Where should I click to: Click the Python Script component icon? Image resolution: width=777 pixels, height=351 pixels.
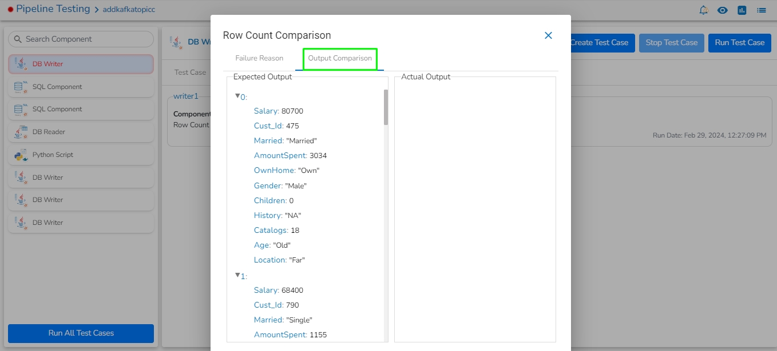click(x=21, y=155)
